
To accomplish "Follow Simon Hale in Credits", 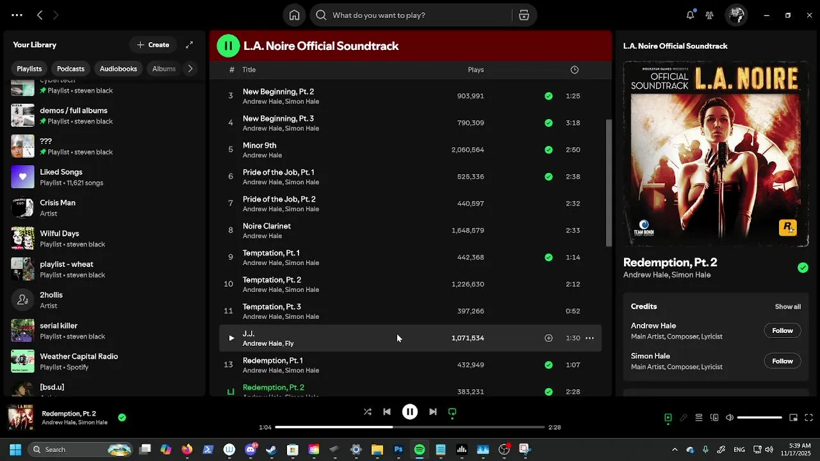I will point(782,360).
